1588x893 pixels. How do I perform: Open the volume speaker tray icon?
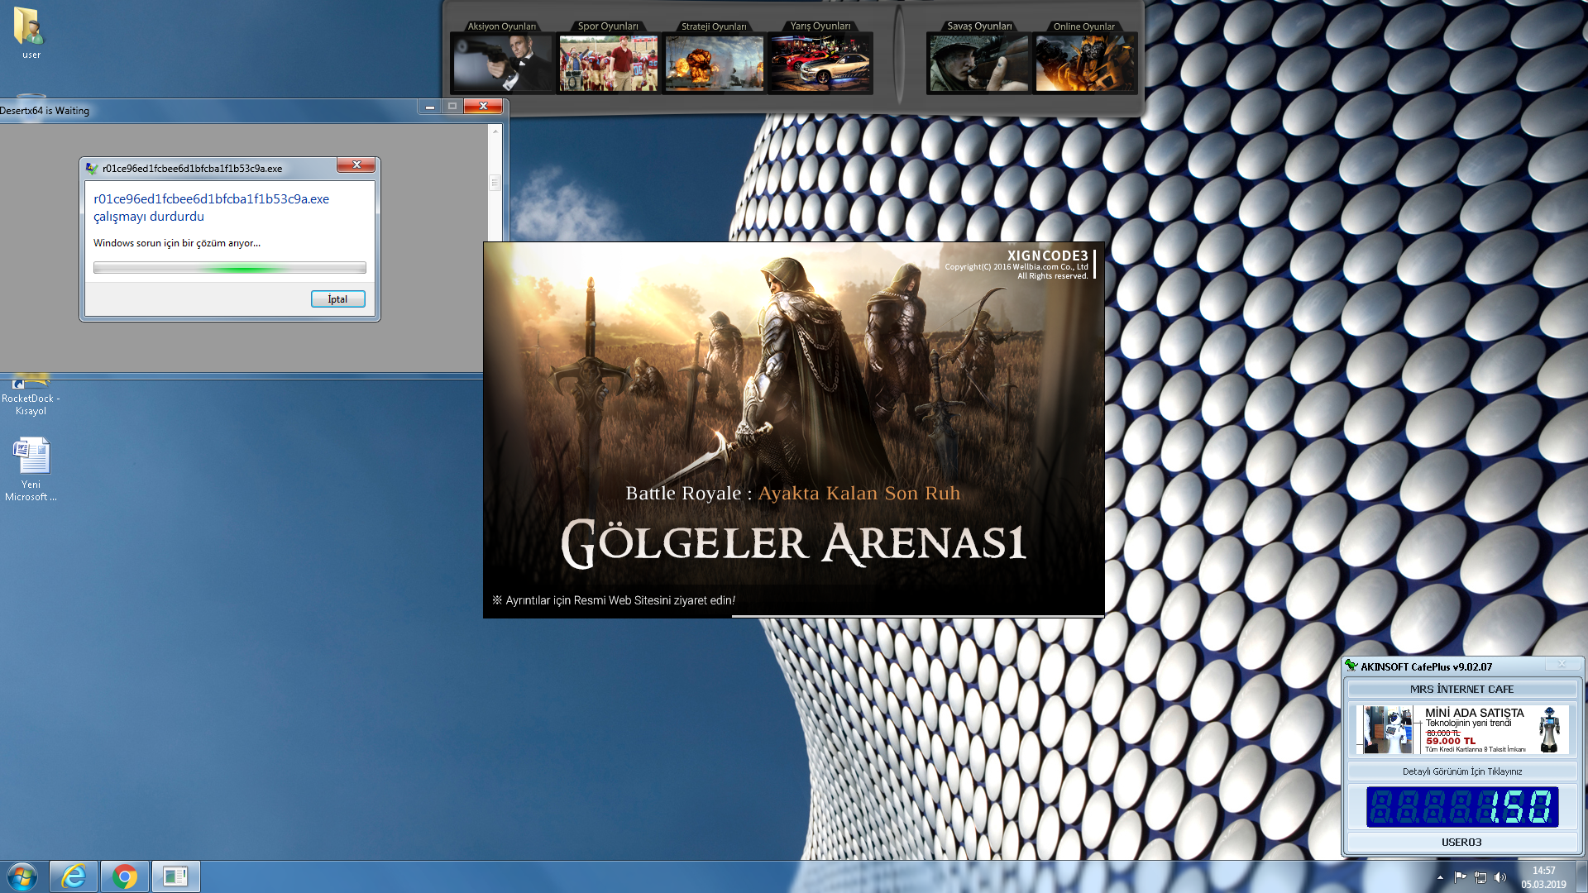click(x=1500, y=877)
